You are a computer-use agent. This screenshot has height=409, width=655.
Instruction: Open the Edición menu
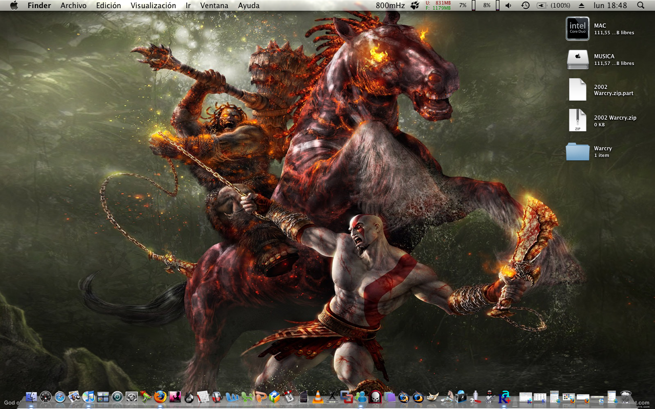108,6
